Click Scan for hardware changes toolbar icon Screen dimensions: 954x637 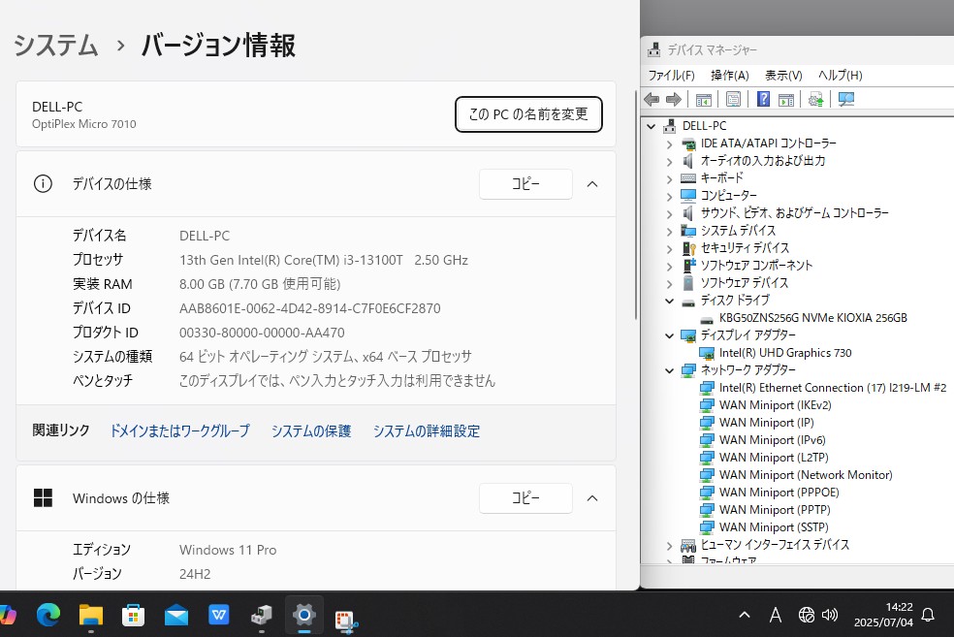click(845, 99)
